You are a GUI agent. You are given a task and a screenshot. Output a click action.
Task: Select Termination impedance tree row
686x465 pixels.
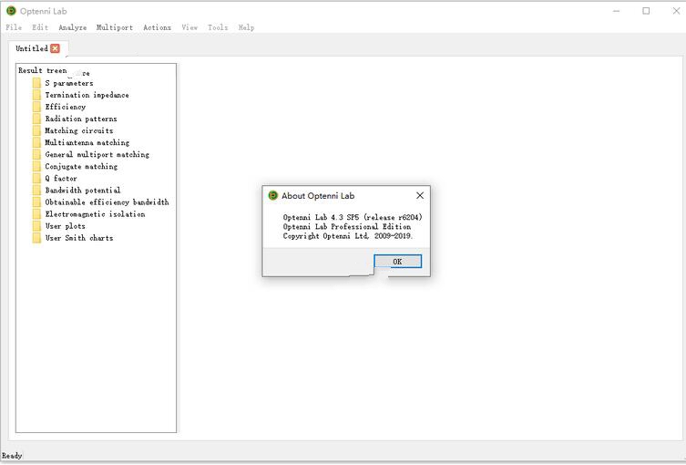pyautogui.click(x=87, y=95)
